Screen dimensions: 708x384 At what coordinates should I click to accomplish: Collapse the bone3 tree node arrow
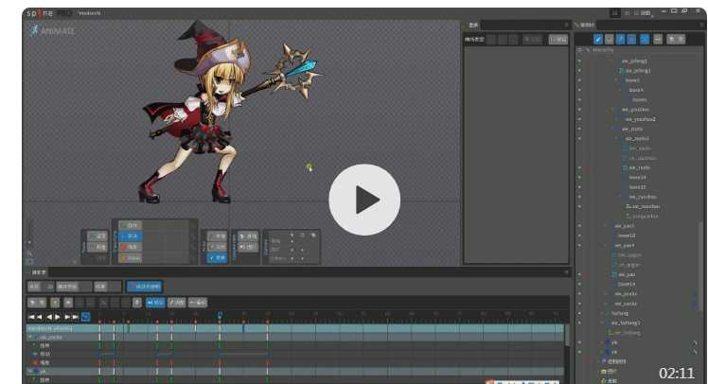(617, 80)
